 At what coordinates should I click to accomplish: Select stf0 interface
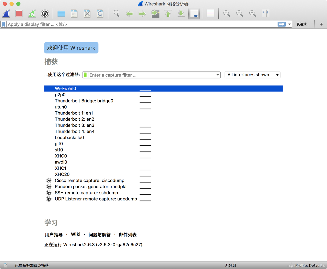point(163,150)
